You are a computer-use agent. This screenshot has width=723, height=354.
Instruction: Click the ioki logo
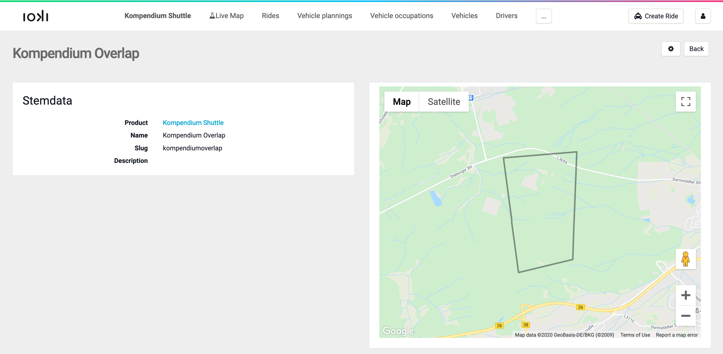[36, 16]
